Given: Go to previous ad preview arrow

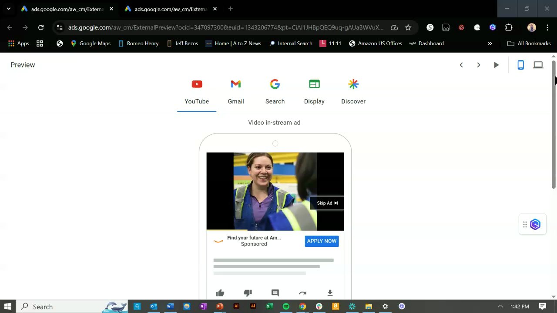Looking at the screenshot, I should coord(461,65).
